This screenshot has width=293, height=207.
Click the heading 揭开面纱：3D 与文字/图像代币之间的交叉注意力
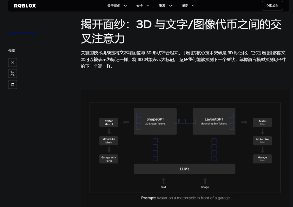click(181, 31)
